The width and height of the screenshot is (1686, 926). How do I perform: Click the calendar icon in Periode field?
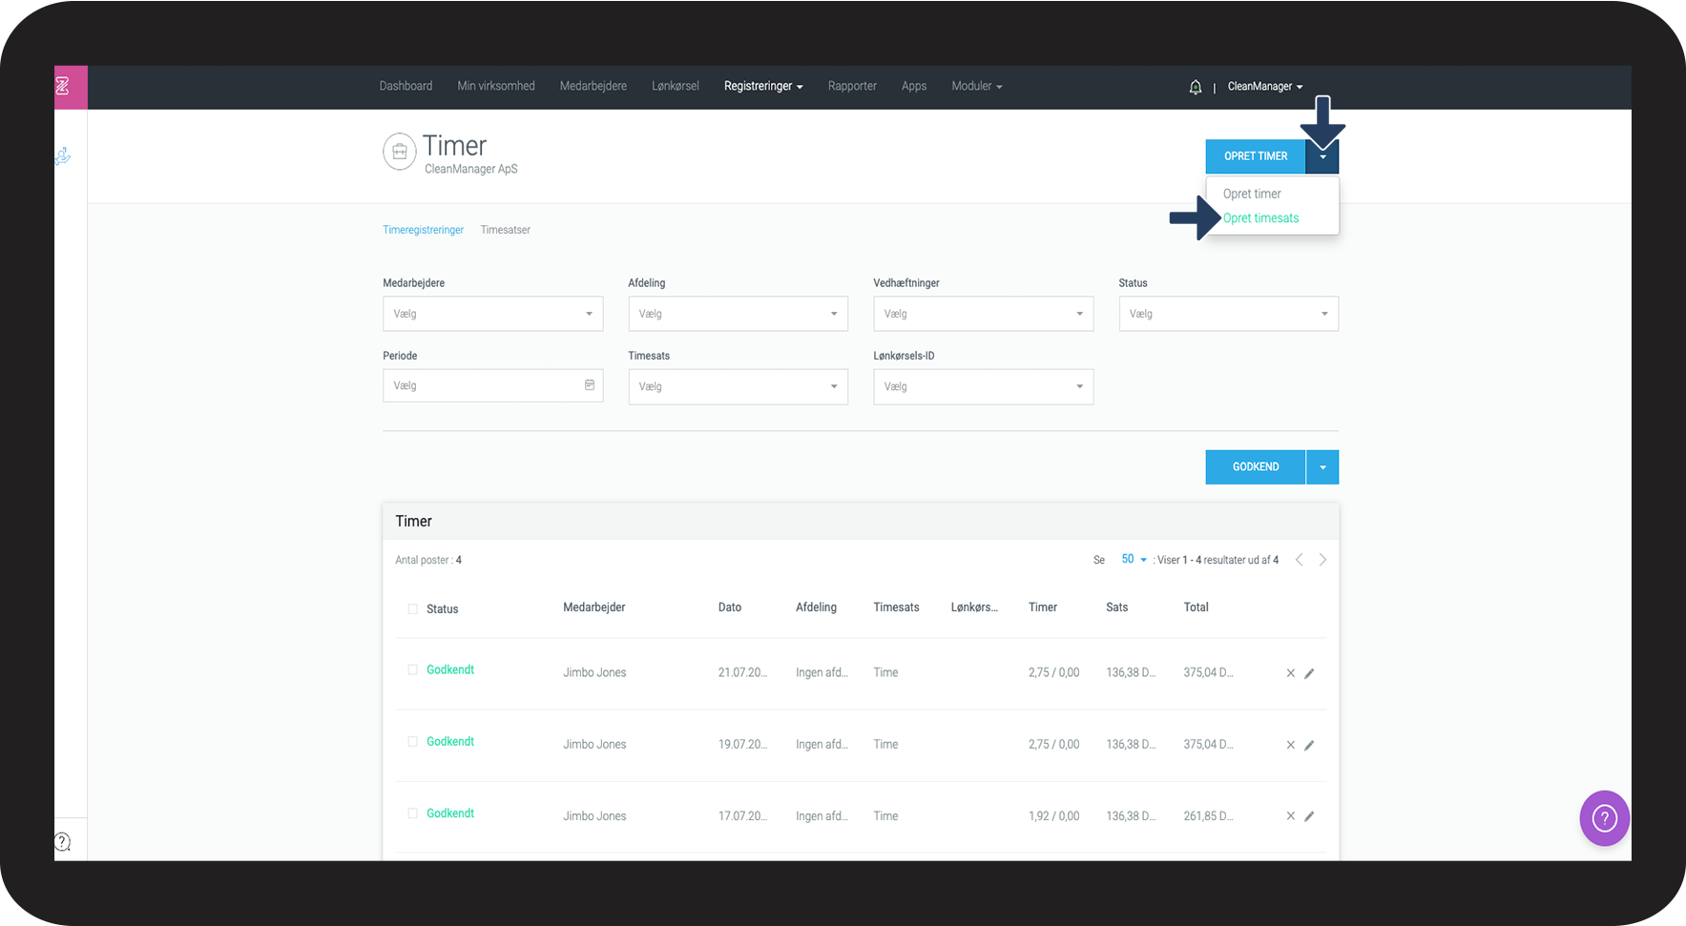point(590,385)
